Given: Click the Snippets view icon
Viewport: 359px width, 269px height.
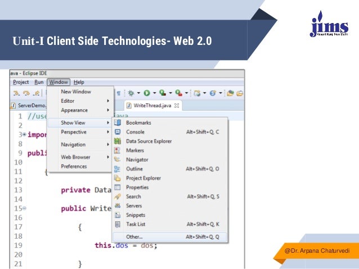Looking at the screenshot, I should 118,215.
